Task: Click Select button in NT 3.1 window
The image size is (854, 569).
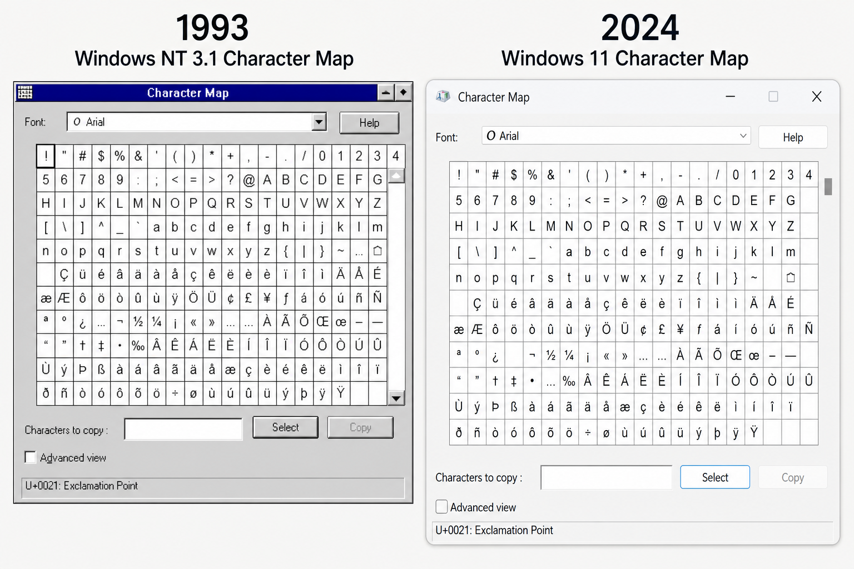Action: pyautogui.click(x=285, y=427)
